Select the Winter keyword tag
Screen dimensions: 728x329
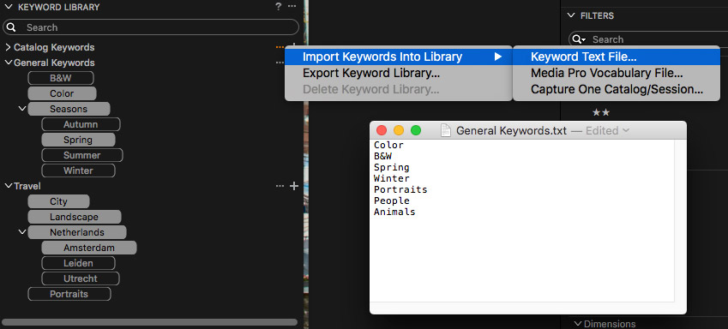[x=79, y=170]
